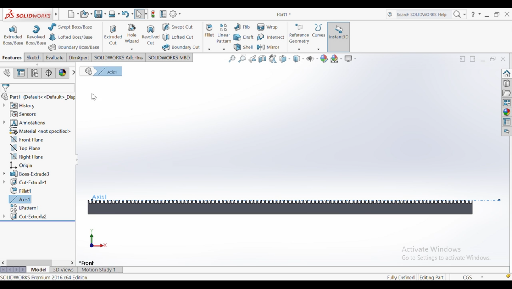The width and height of the screenshot is (512, 289).
Task: Click Linear Pattern tool
Action: point(224,34)
